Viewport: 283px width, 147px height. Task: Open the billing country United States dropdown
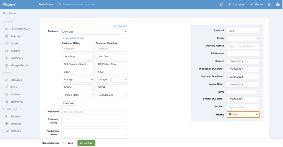pyautogui.click(x=78, y=95)
